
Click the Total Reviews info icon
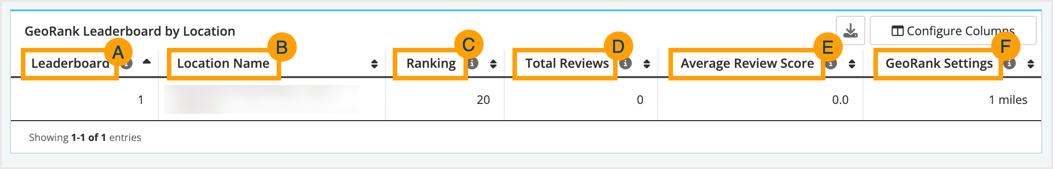click(x=625, y=63)
